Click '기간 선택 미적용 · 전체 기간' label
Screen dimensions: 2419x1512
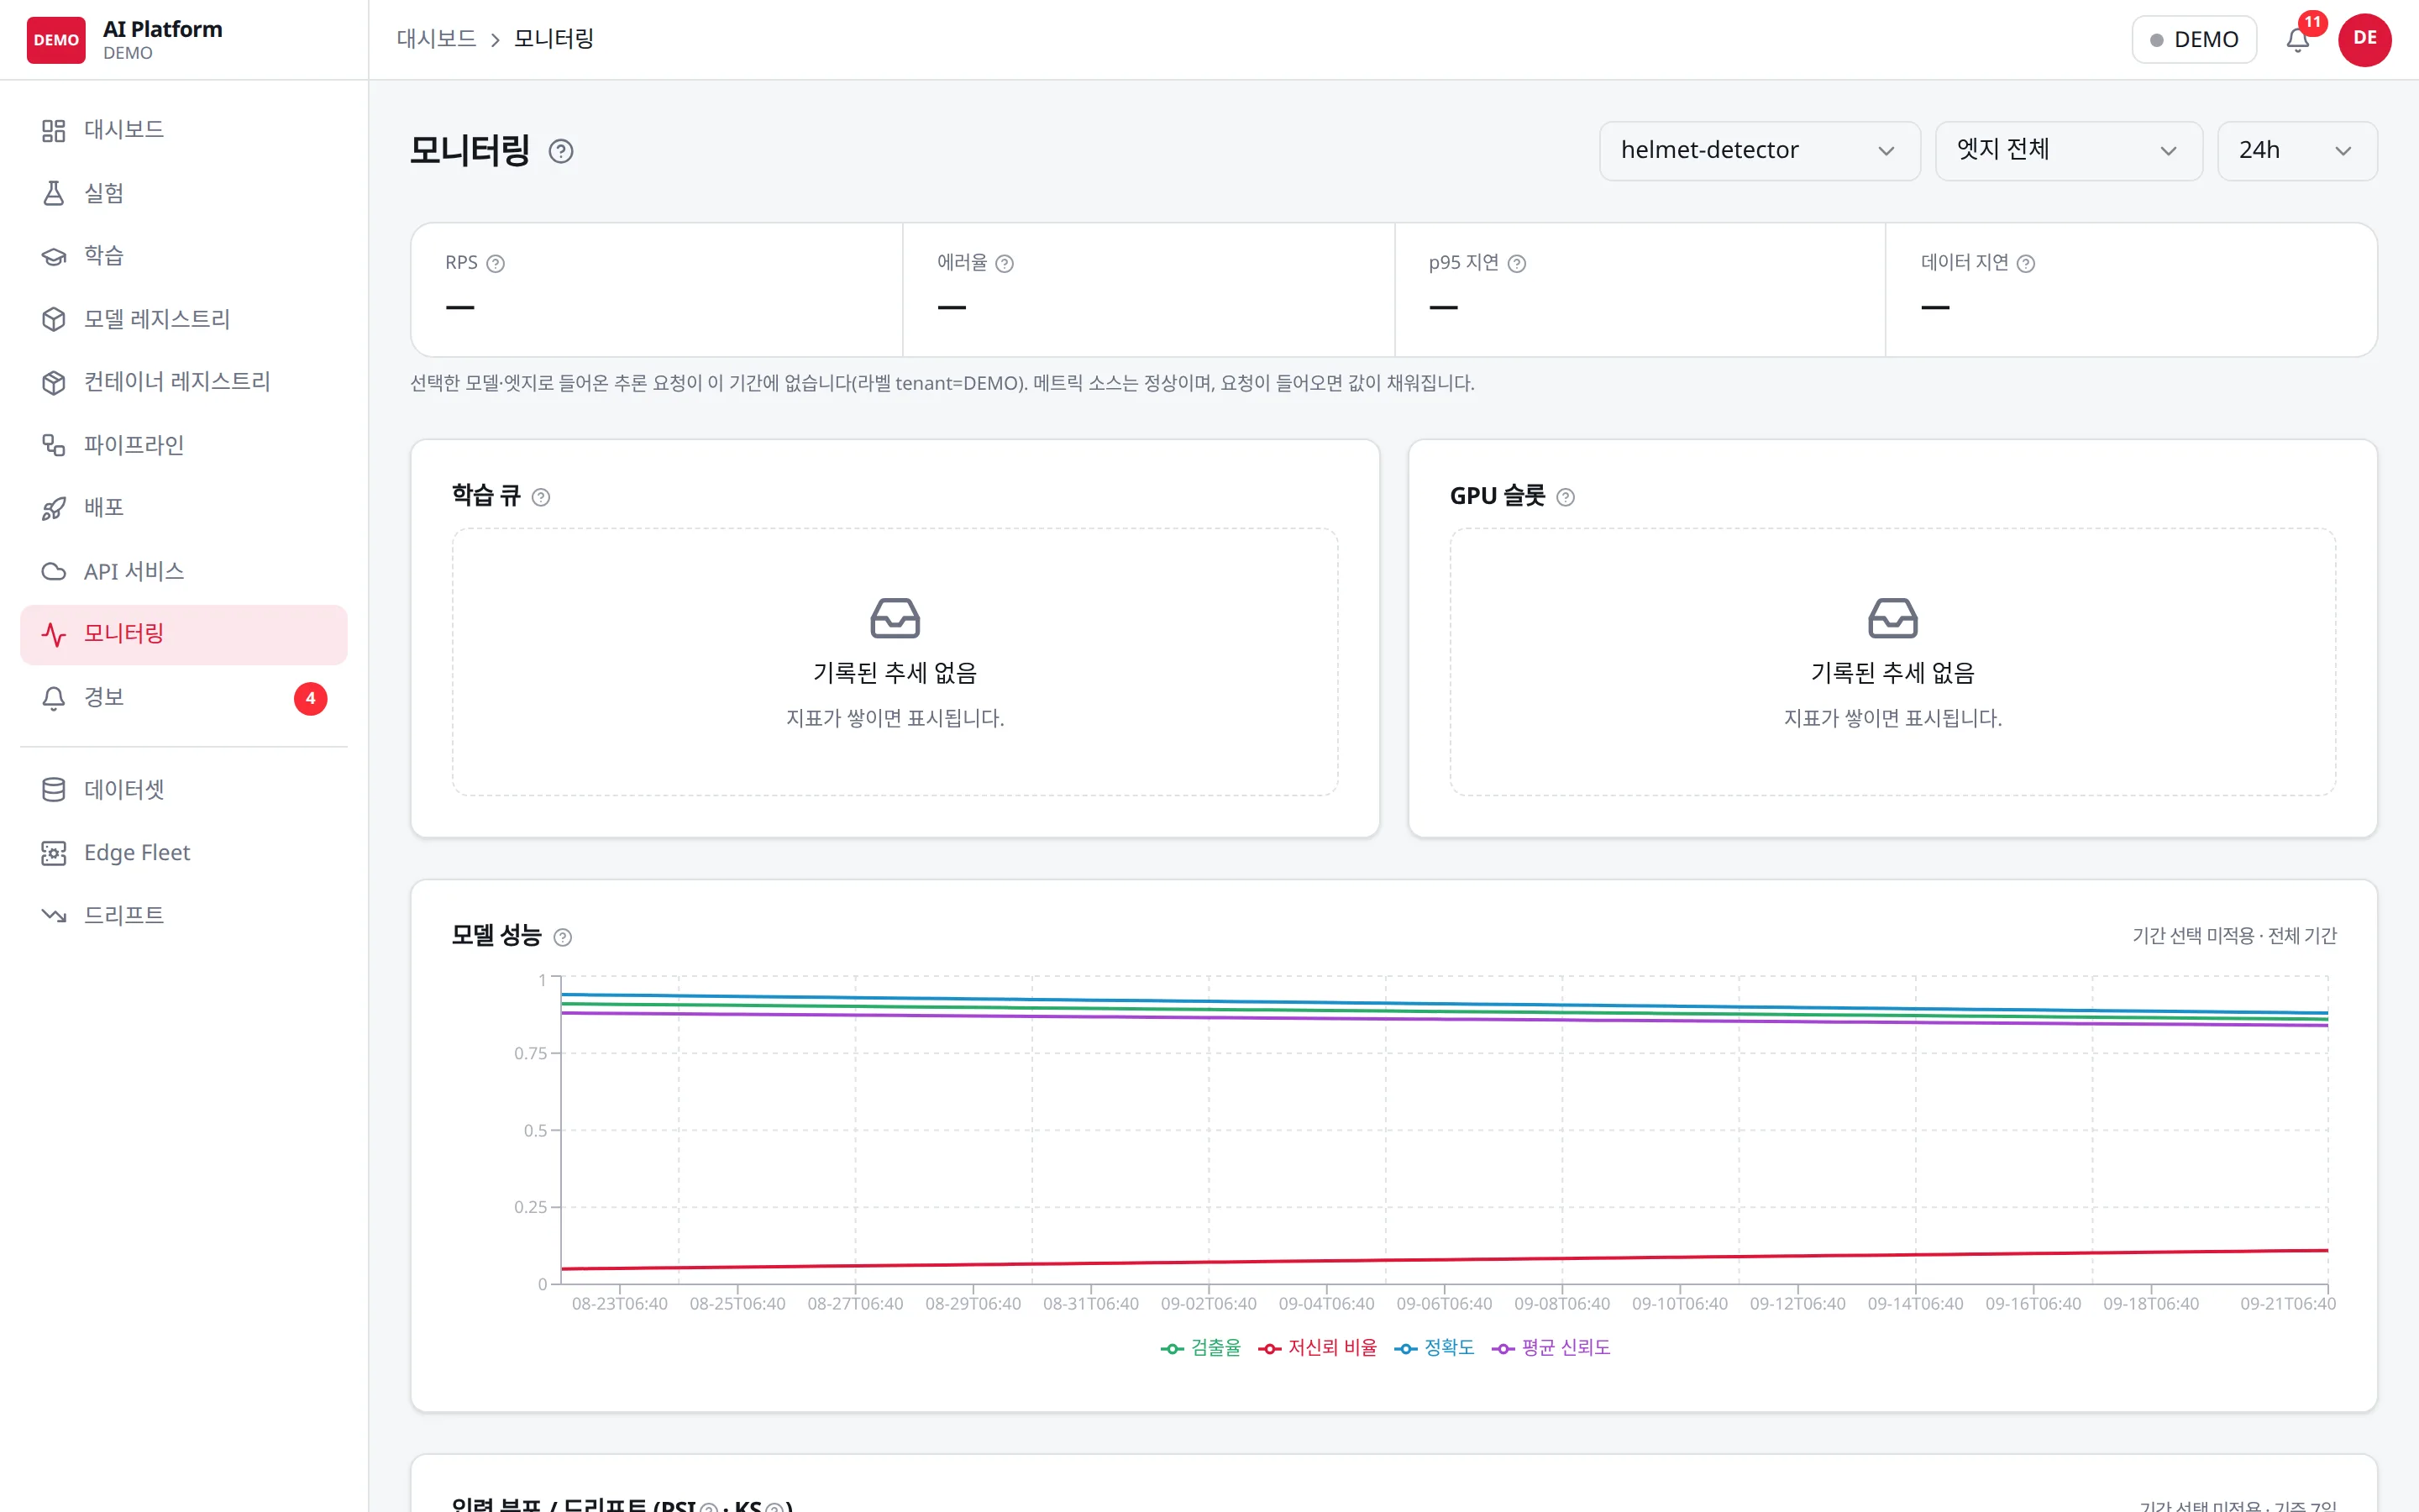point(2234,936)
